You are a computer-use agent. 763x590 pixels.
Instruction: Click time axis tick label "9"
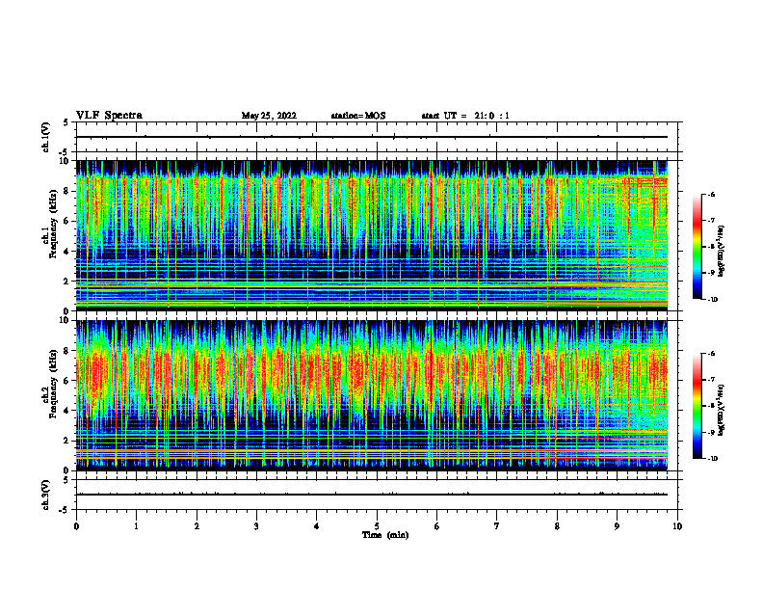click(x=617, y=526)
